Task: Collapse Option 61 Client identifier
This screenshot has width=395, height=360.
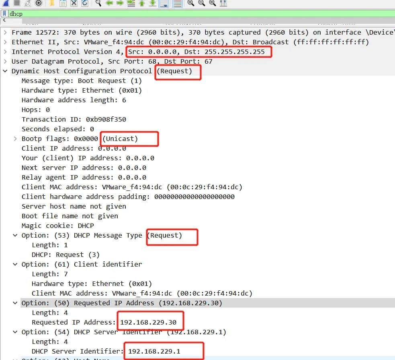Action: tap(15, 264)
